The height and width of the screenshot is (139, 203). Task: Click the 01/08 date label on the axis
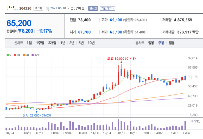(122, 133)
